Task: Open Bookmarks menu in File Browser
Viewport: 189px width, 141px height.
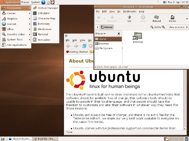Action: 130,12
